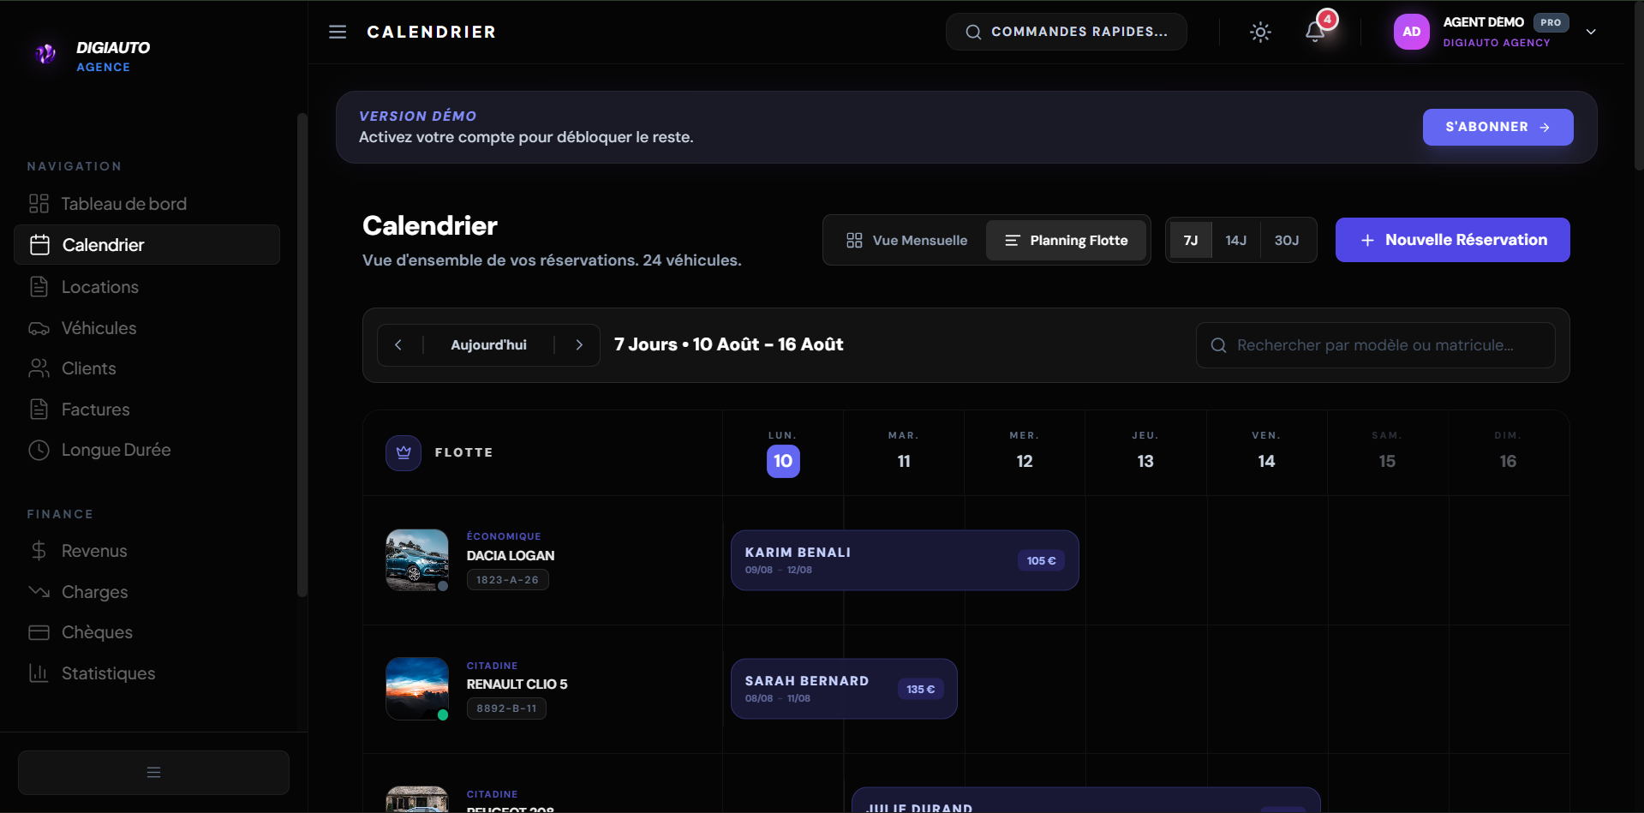
Task: Open Véhicules from car icon in sidebar
Action: pos(39,328)
